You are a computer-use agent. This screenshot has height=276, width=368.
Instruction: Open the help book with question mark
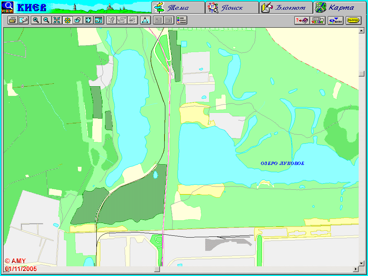302,20
